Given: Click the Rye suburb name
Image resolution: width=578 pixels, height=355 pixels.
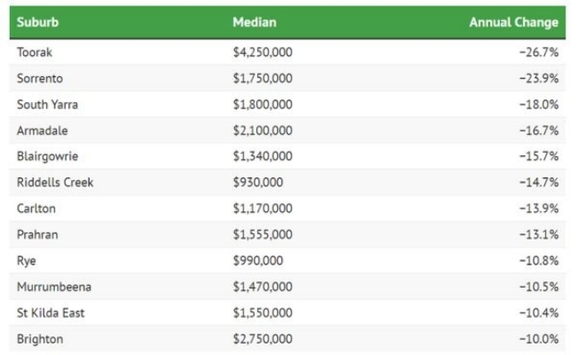Looking at the screenshot, I should click(x=26, y=261).
